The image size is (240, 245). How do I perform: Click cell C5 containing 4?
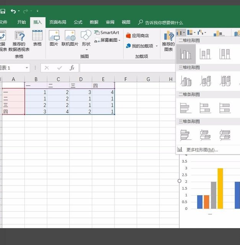pyautogui.click(x=58, y=112)
